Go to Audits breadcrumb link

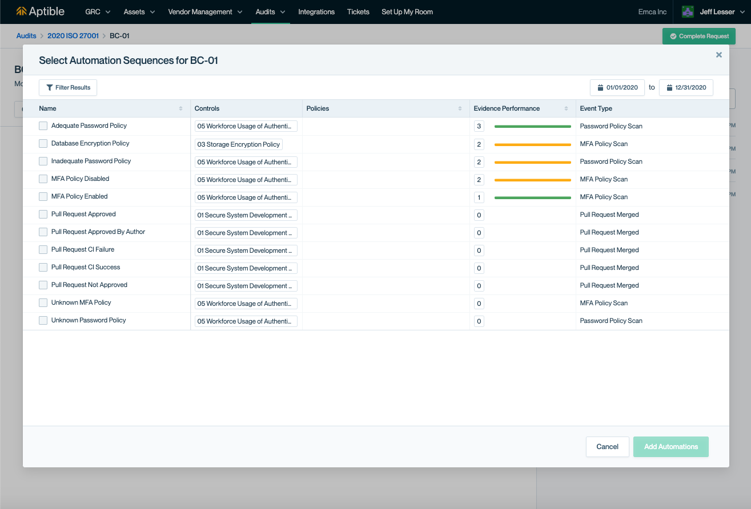(x=26, y=36)
